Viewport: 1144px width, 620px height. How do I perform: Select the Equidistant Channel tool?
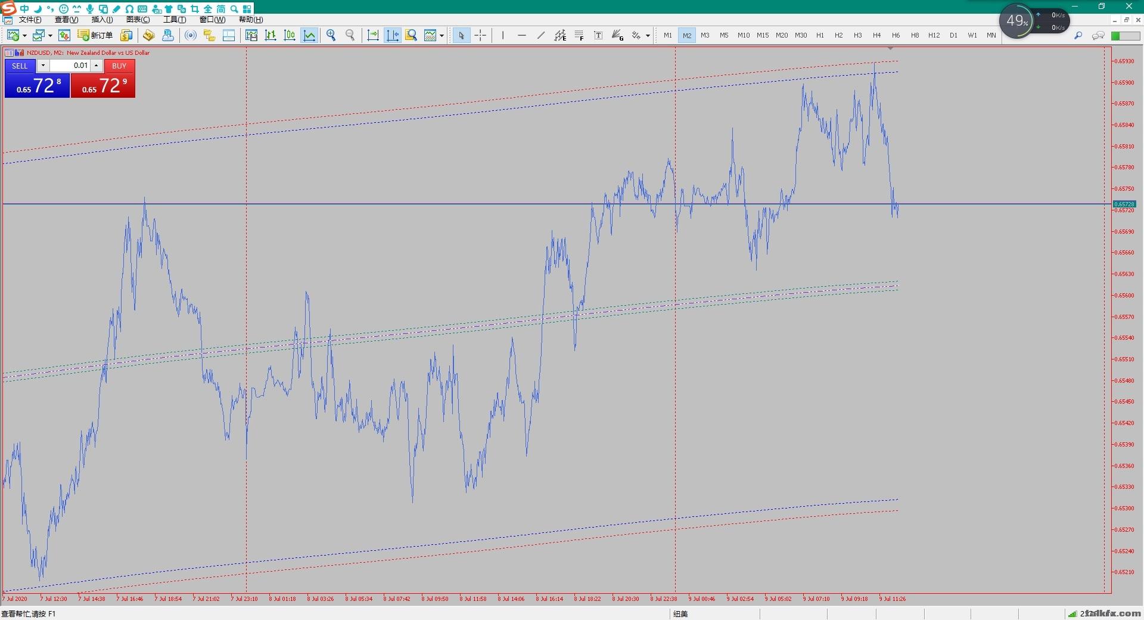[x=560, y=36]
